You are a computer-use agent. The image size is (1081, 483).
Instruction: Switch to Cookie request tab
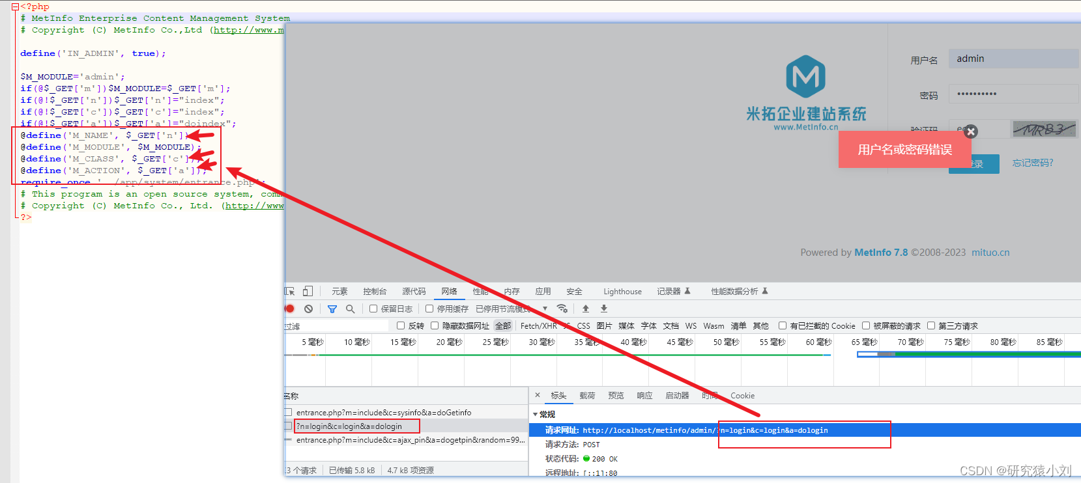(742, 396)
